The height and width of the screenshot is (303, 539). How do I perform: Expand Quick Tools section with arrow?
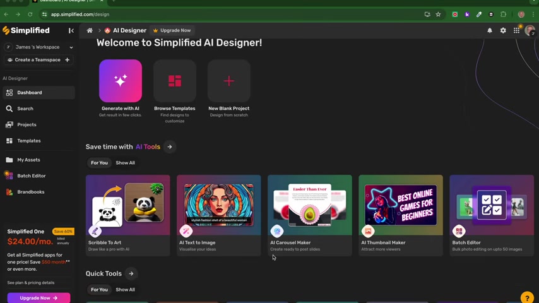pyautogui.click(x=131, y=273)
